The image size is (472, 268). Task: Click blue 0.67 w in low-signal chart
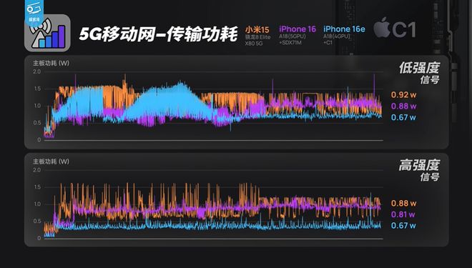point(403,118)
